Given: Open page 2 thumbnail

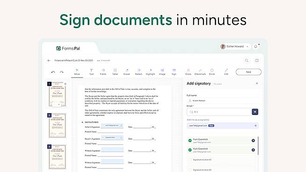Looking at the screenshot, I should pyautogui.click(x=57, y=126).
